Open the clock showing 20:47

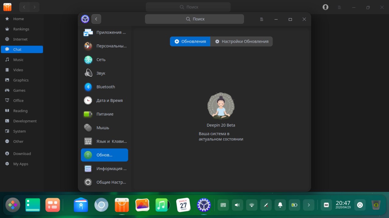[343, 205]
